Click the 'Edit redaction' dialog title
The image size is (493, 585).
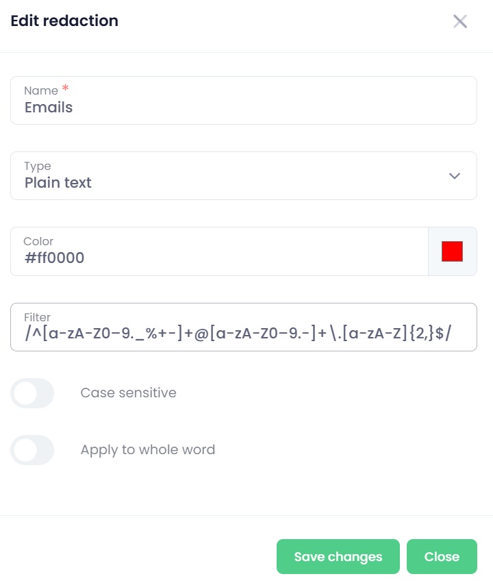(64, 21)
